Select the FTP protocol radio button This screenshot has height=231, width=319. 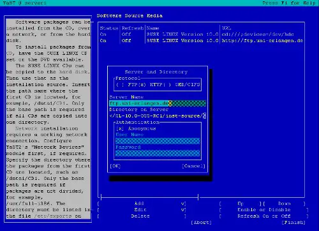(126, 84)
